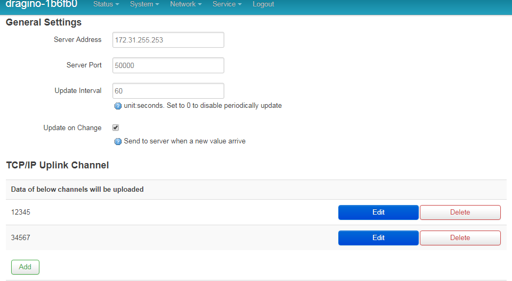Viewport: 512px width, 281px height.
Task: Click the General Settings heading
Action: (44, 22)
